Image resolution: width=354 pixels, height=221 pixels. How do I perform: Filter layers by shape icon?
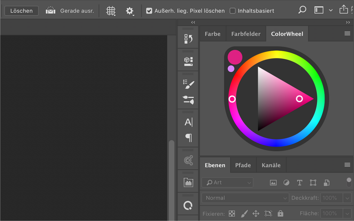pyautogui.click(x=313, y=183)
